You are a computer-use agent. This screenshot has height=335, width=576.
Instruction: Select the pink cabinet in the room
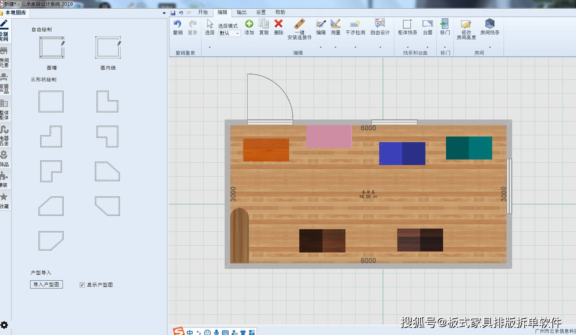tap(329, 137)
